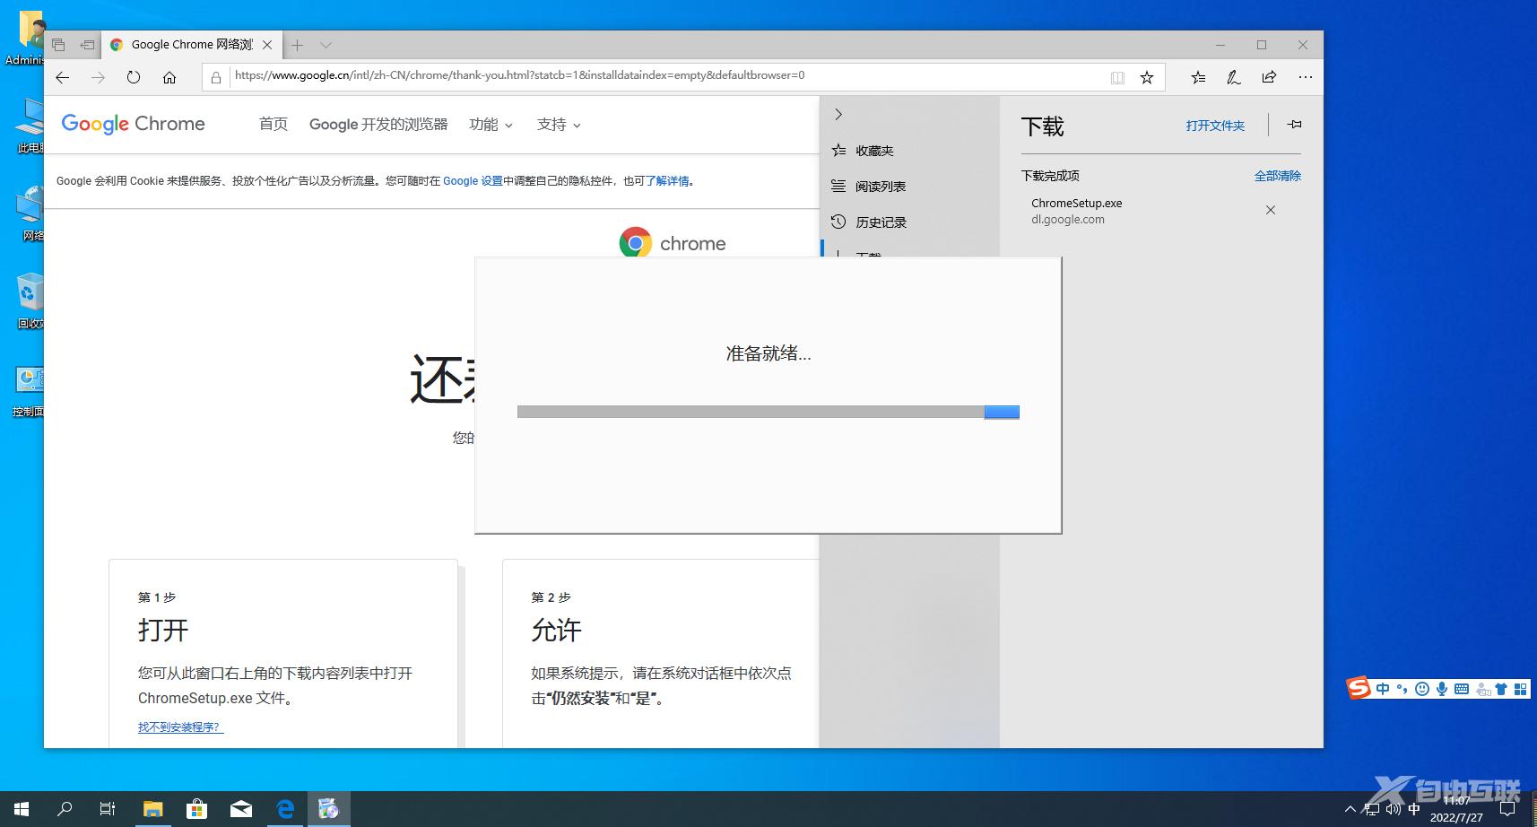1537x827 pixels.
Task: Open Task View on taskbar
Action: click(x=108, y=809)
